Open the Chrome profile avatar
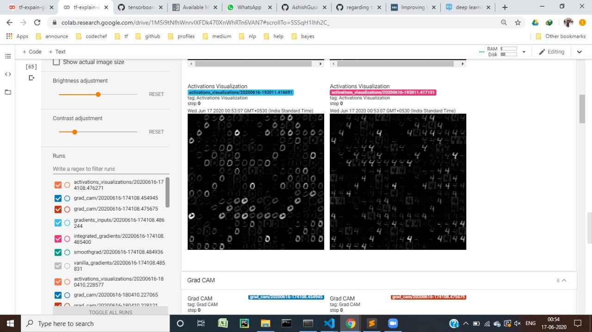Image resolution: width=592 pixels, height=332 pixels. click(568, 22)
